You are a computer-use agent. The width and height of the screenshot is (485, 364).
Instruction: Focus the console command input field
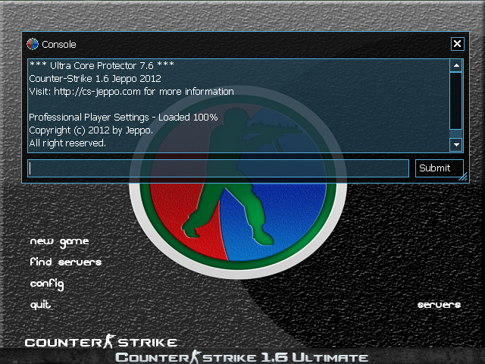[x=218, y=168]
